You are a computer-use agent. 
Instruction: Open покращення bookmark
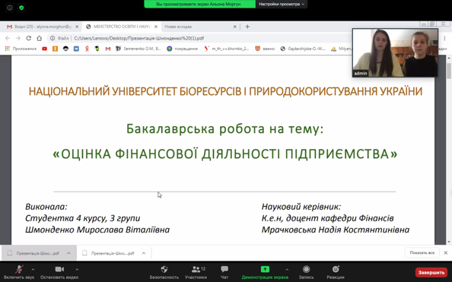[x=182, y=49]
